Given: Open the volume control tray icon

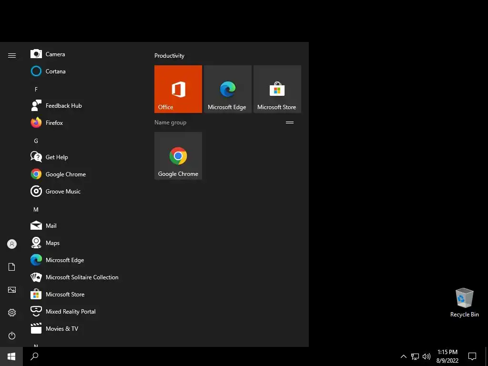Looking at the screenshot, I should pyautogui.click(x=427, y=356).
